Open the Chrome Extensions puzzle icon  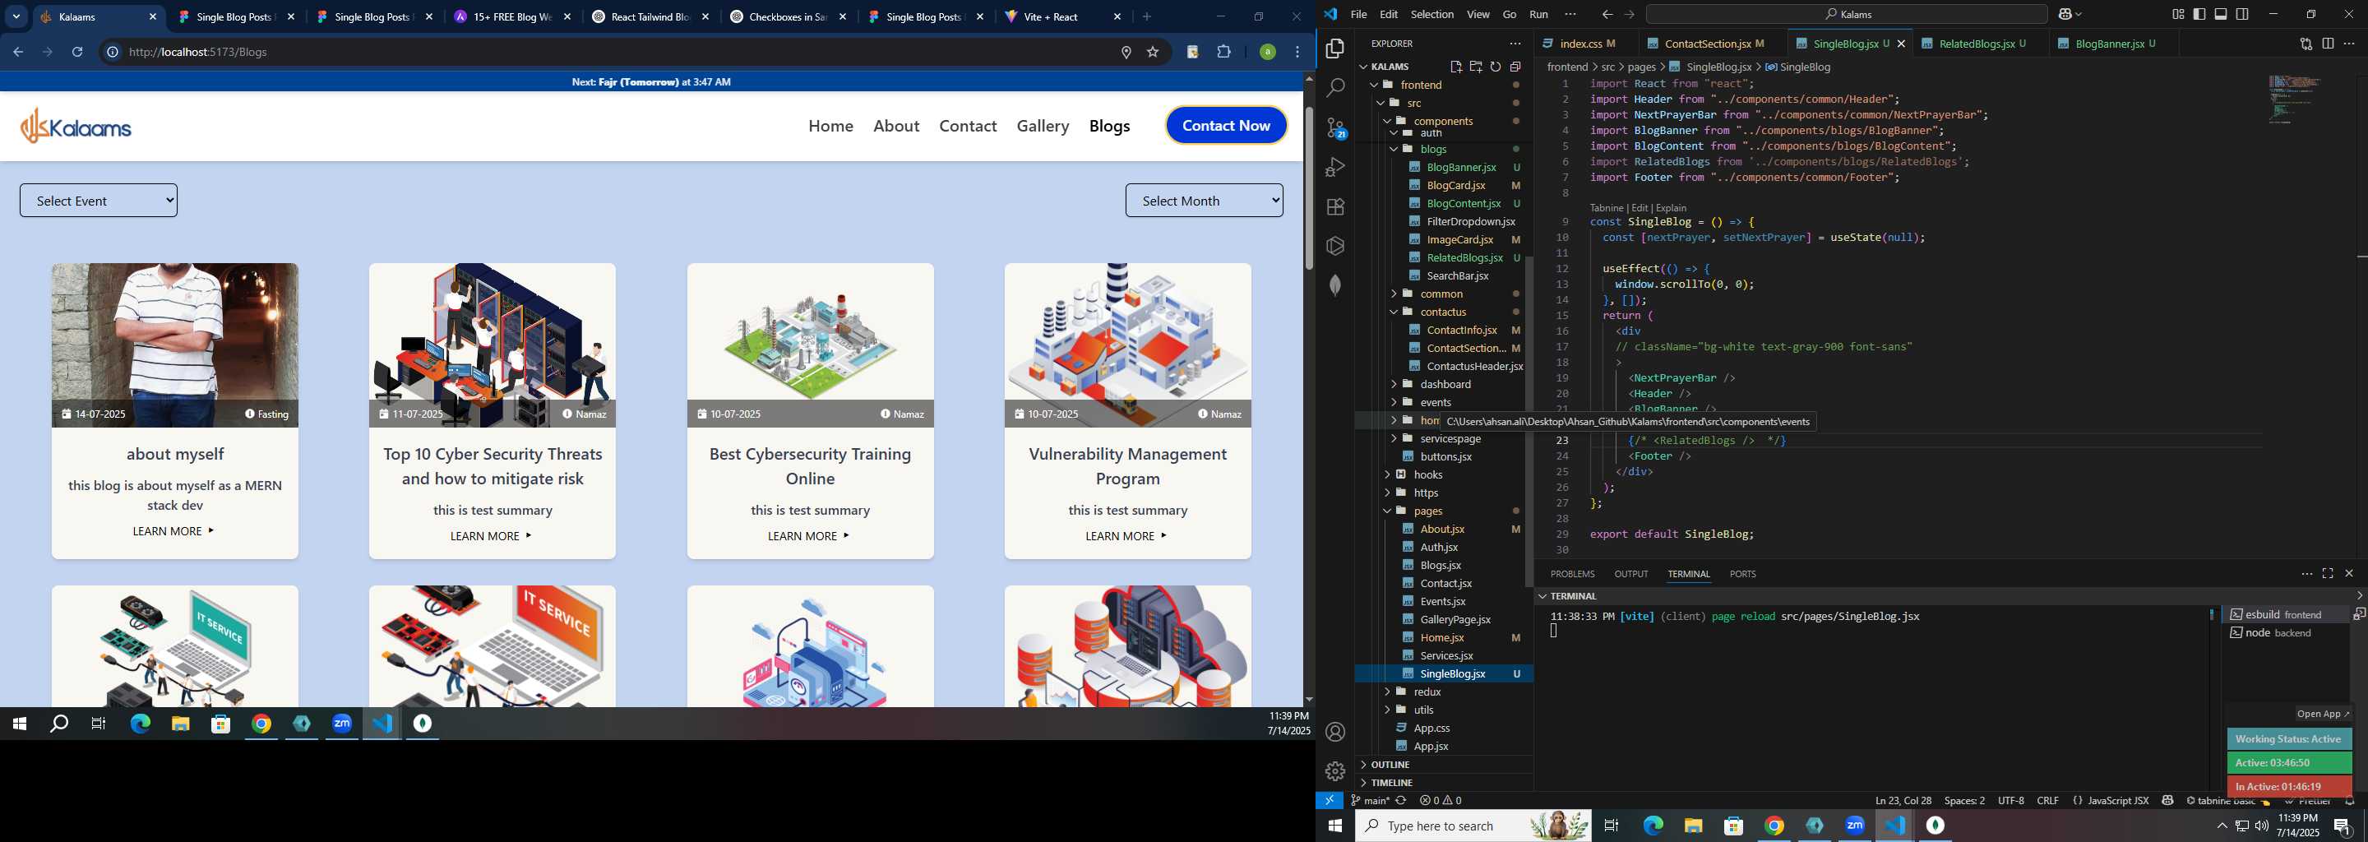pyautogui.click(x=1223, y=53)
